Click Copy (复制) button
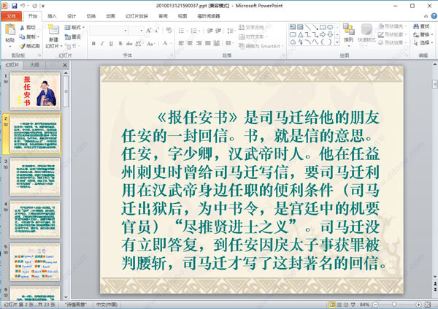 pos(29,37)
